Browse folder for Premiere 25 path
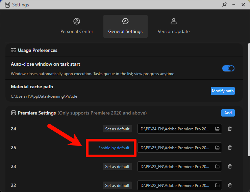 point(217,148)
